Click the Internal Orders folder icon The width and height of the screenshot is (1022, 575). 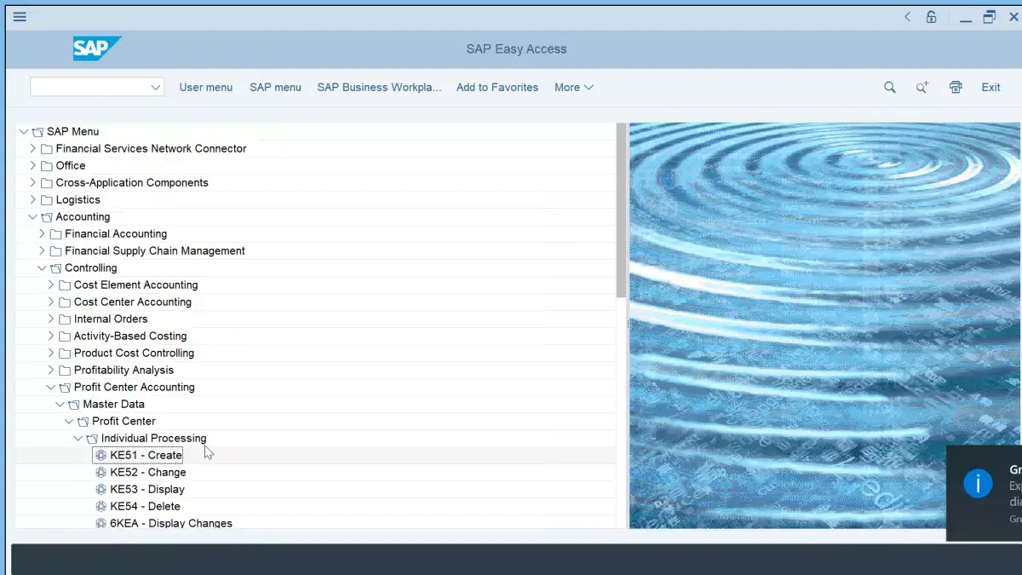[x=65, y=319]
